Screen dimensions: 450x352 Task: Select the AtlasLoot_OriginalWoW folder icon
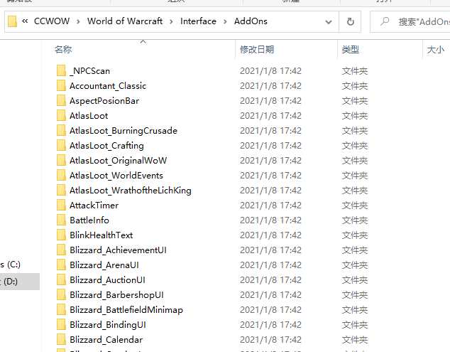[61, 160]
